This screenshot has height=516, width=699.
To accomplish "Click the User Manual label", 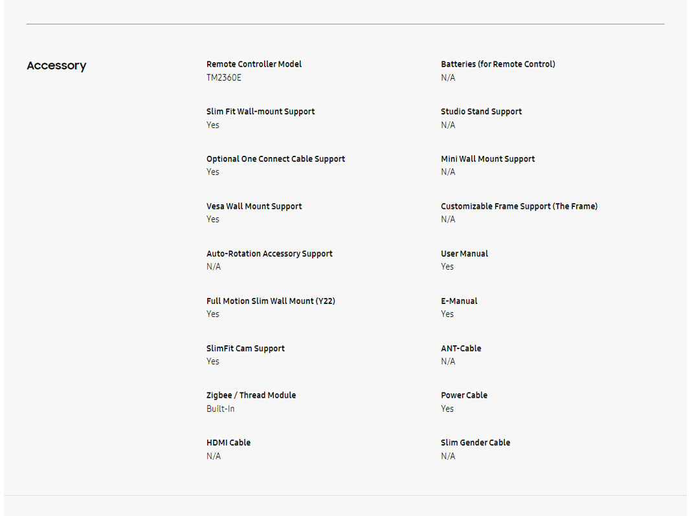I will click(464, 253).
